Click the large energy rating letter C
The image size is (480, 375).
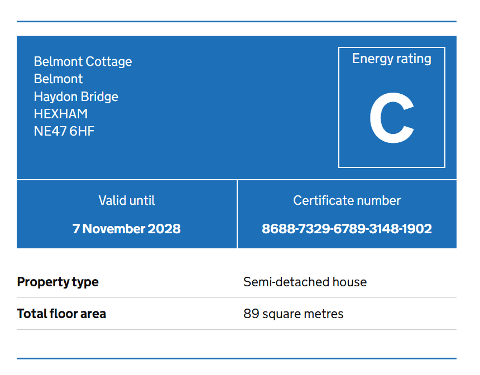pos(392,118)
